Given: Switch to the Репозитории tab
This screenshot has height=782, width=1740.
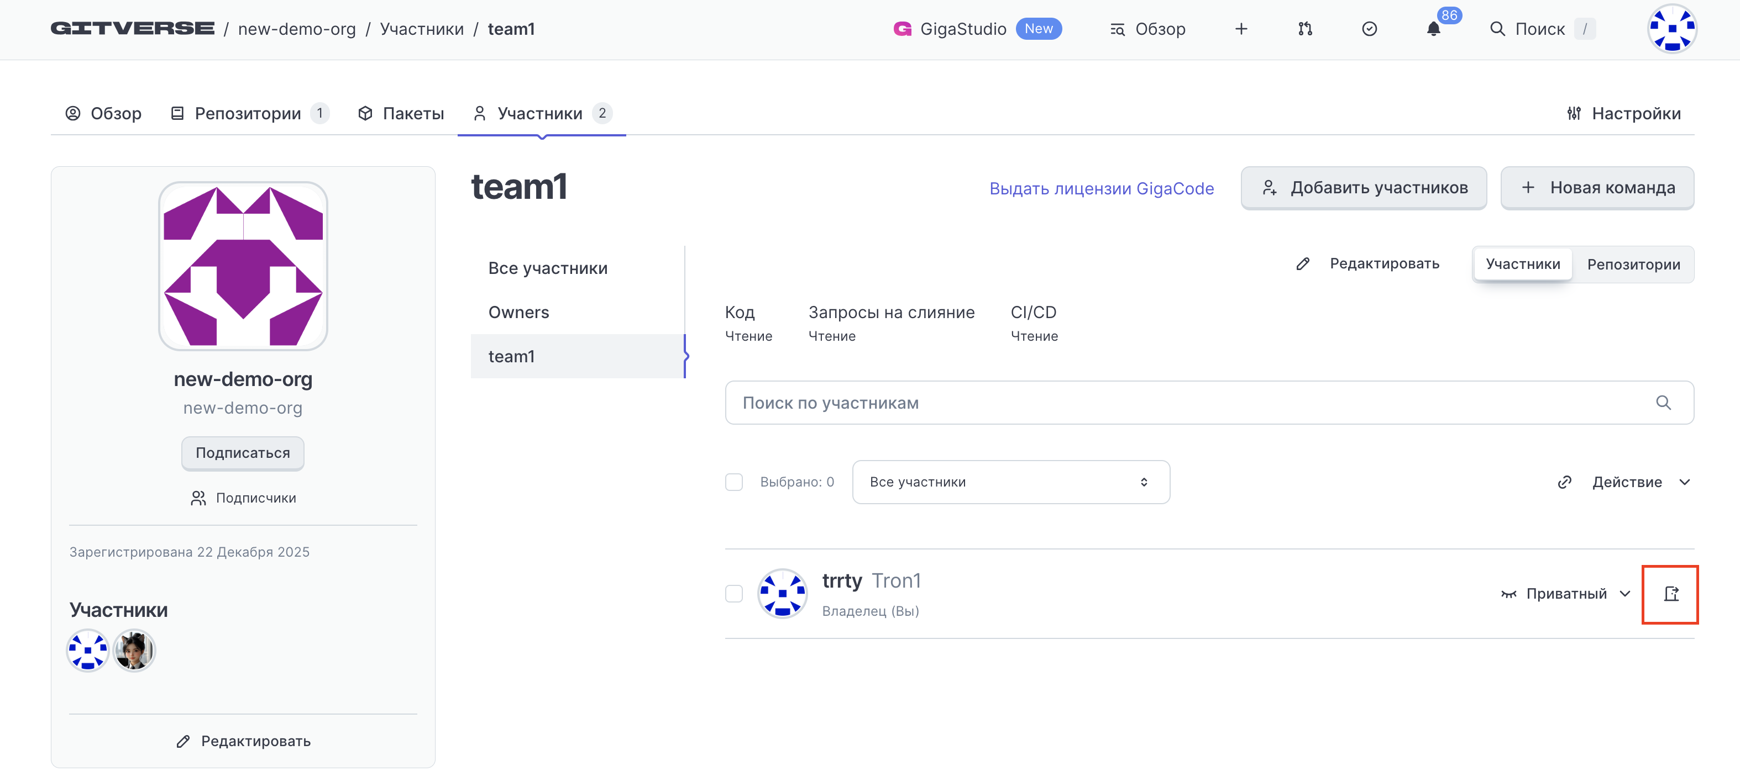Looking at the screenshot, I should 248,113.
